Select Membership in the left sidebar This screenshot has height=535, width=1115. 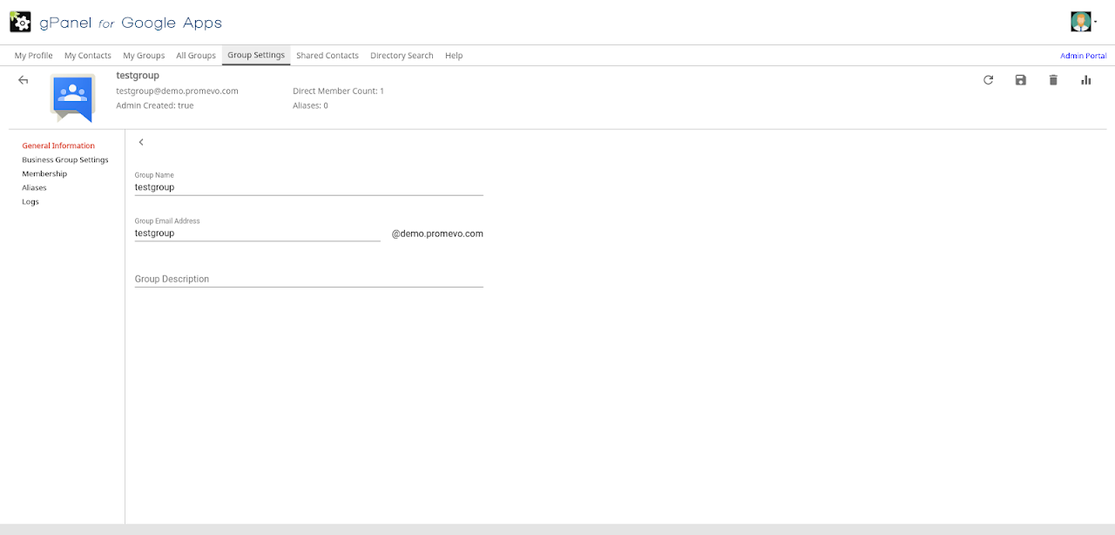(x=44, y=174)
